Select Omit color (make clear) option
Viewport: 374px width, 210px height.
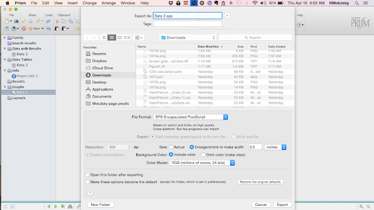(203, 155)
